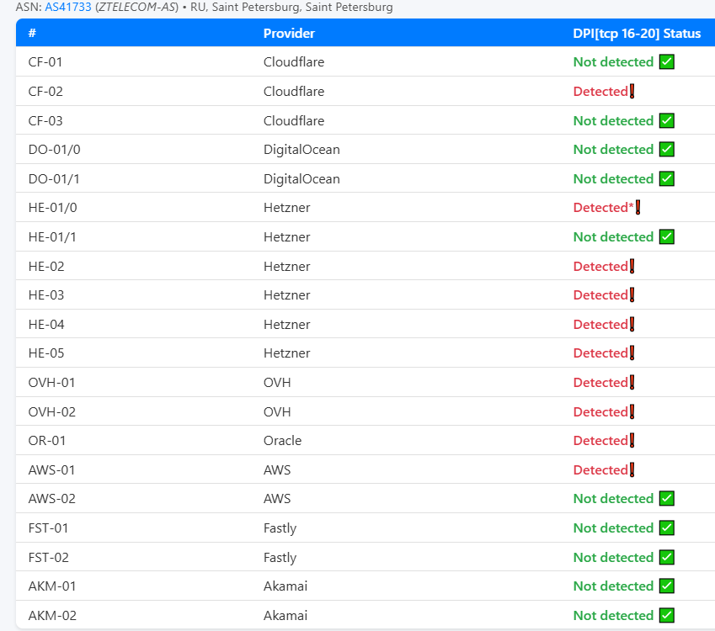
Task: Click 'Detected*' status text for HE-01/0
Action: point(603,207)
